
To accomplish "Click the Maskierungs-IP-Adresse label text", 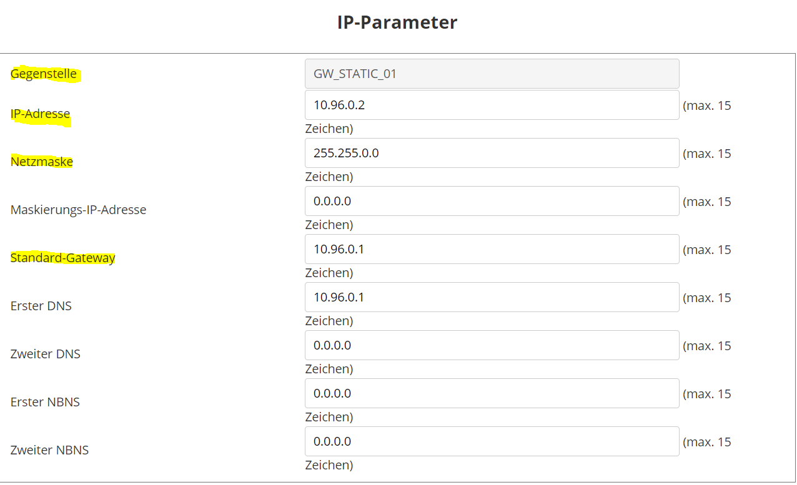I will (x=79, y=210).
